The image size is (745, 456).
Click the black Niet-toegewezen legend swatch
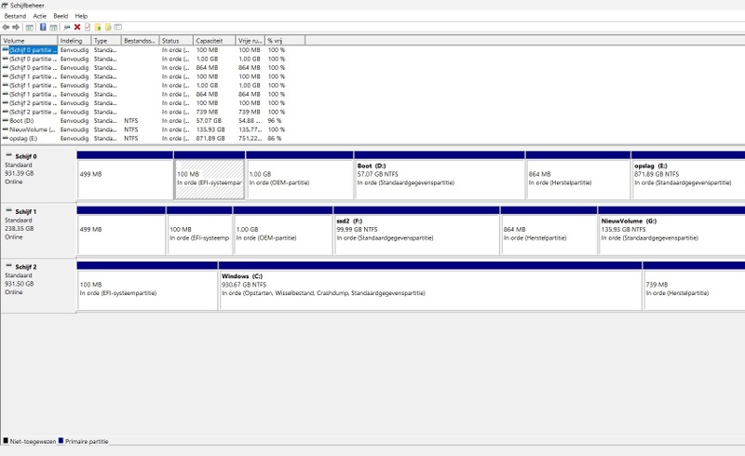[x=6, y=440]
